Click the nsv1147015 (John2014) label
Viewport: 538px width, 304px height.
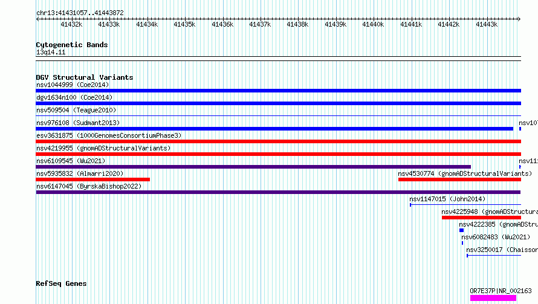447,199
